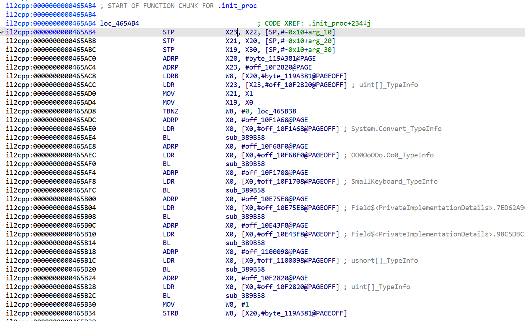525x321 pixels.
Task: Select address il2cpp:0000000000465AD8
Action: 51,111
